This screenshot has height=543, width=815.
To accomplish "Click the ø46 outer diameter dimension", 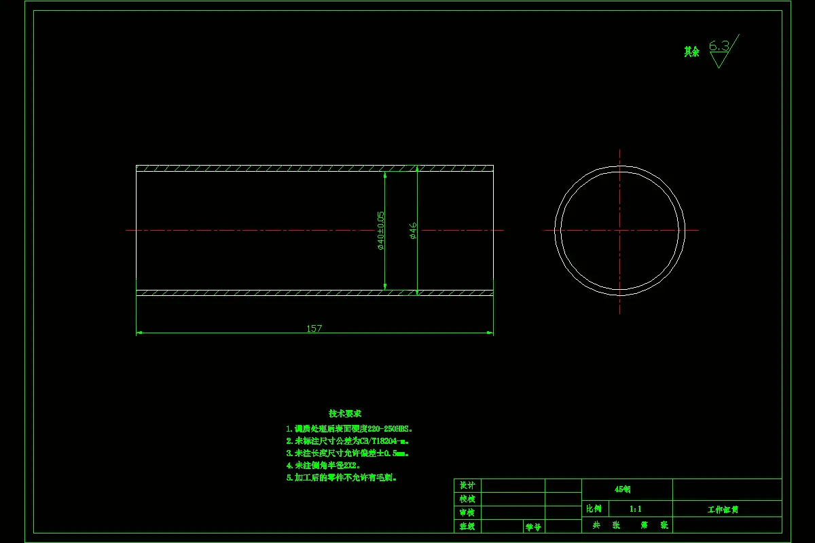I will [x=413, y=231].
